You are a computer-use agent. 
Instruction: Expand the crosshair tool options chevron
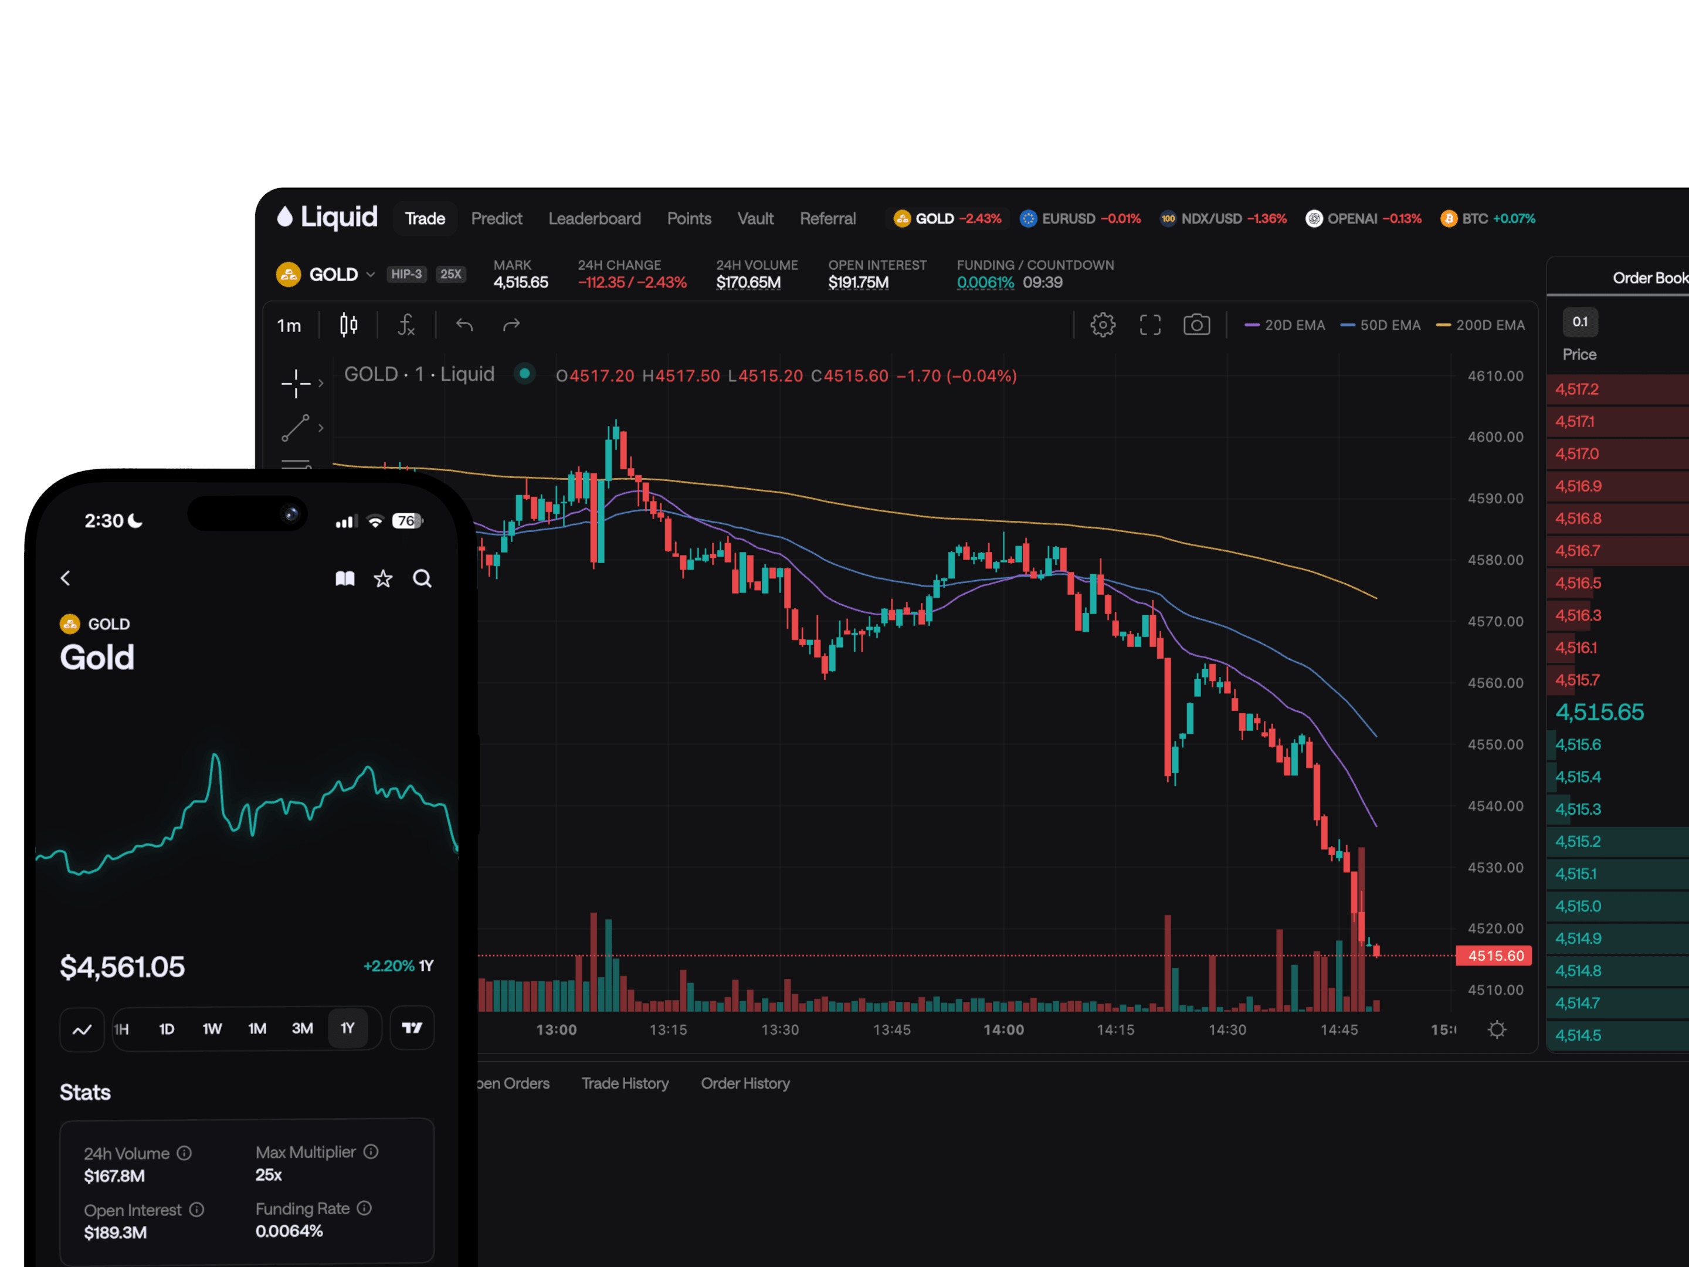[x=321, y=384]
